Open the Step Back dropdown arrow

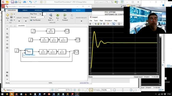(53, 20)
